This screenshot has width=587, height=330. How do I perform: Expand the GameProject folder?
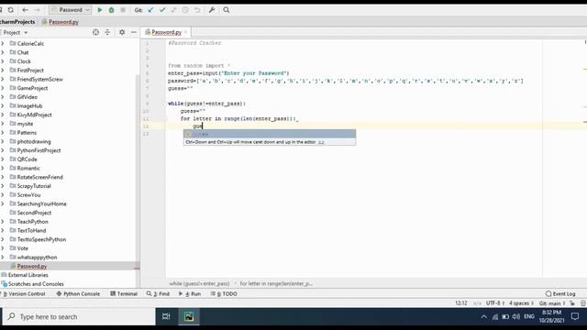click(x=3, y=88)
